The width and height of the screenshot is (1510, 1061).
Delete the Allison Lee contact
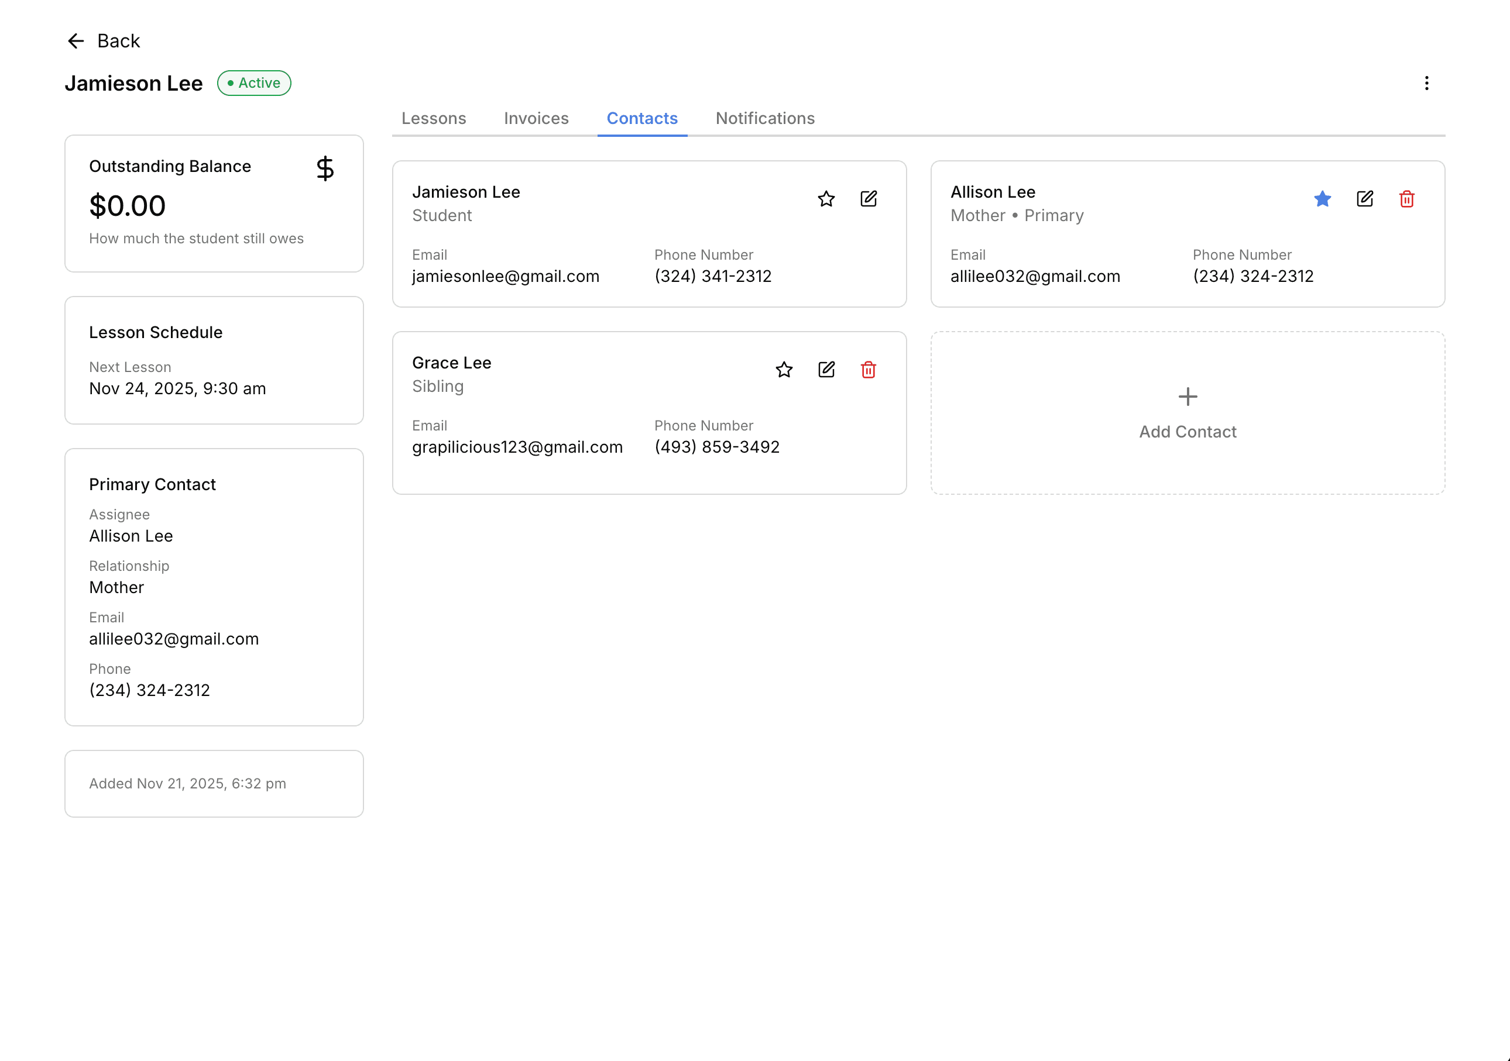(1408, 199)
